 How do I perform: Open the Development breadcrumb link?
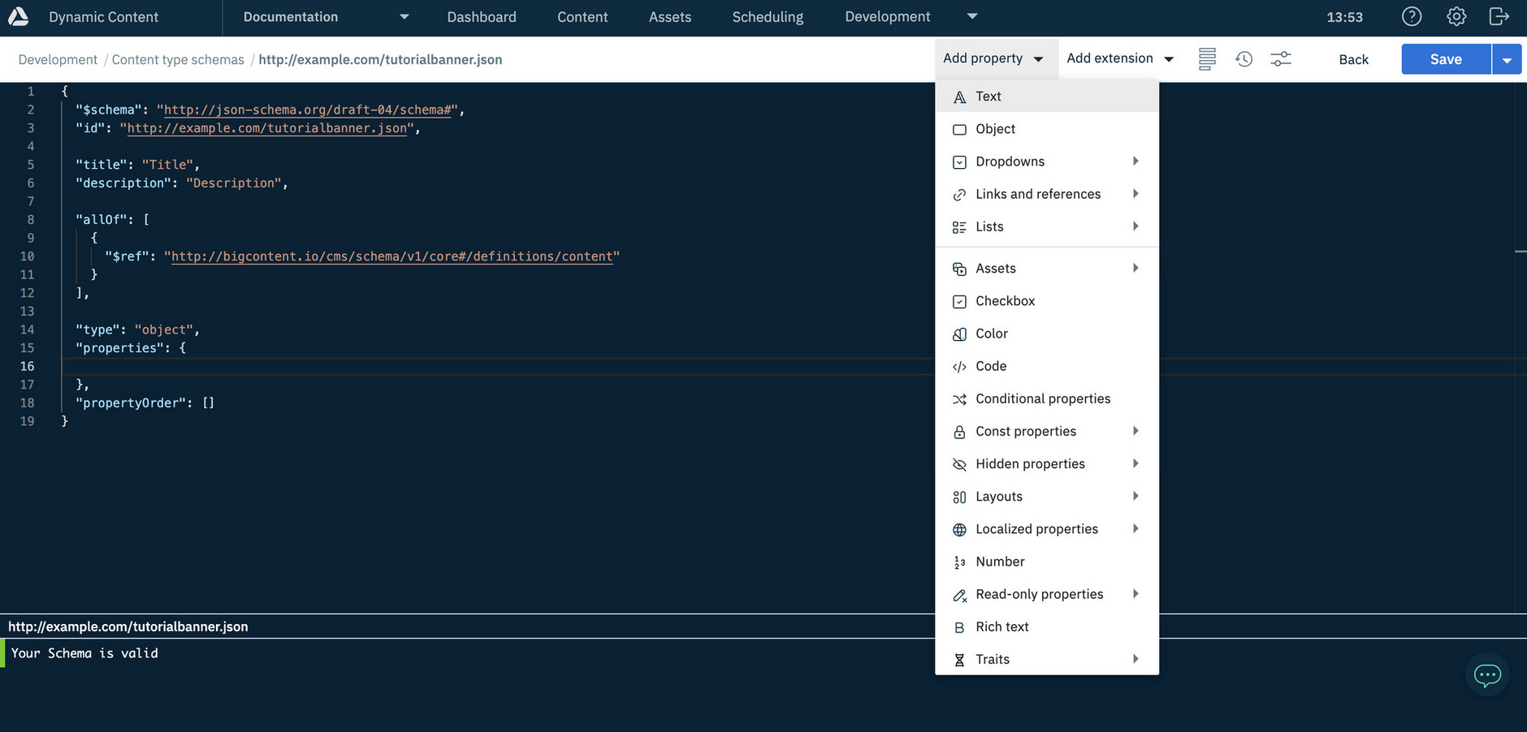point(58,59)
